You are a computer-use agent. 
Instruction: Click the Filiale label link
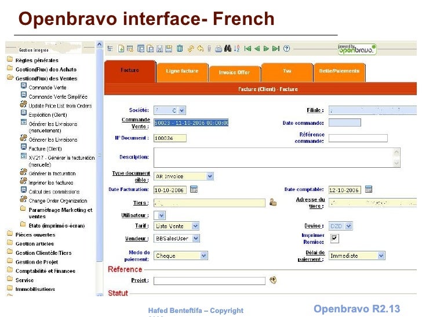pos(315,110)
